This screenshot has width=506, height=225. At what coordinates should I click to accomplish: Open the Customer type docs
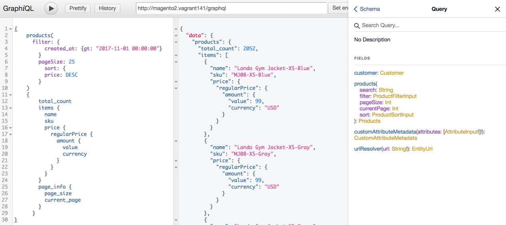392,73
